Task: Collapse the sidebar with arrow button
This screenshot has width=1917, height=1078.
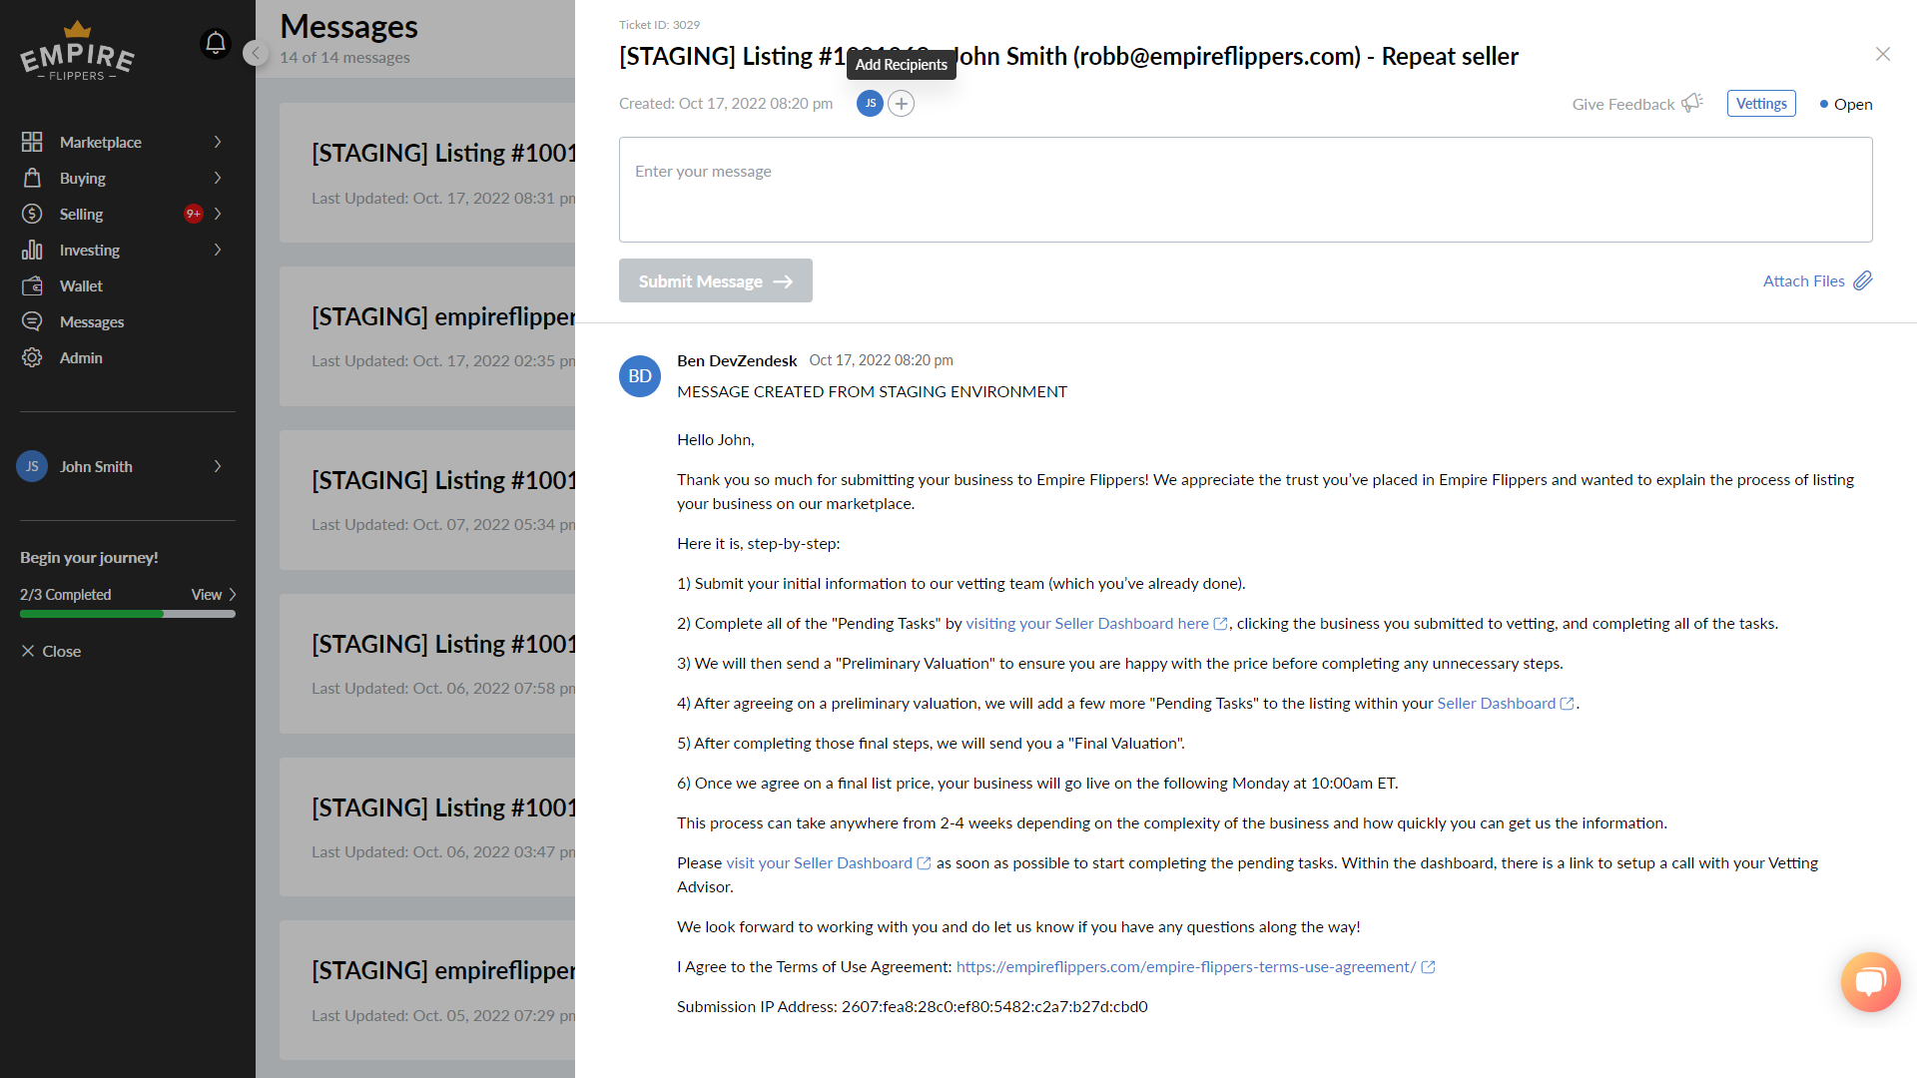Action: (256, 53)
